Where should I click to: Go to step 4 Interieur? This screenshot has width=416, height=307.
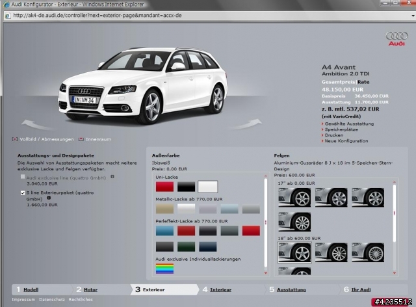220,289
